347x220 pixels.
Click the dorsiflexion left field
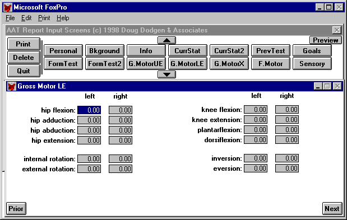pyautogui.click(x=256, y=140)
